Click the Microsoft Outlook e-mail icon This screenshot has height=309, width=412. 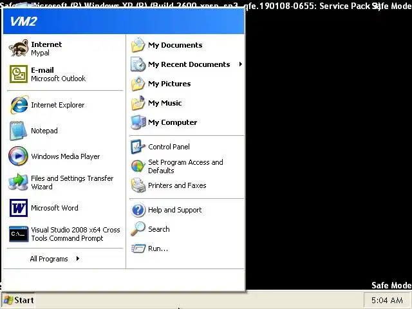coord(19,74)
